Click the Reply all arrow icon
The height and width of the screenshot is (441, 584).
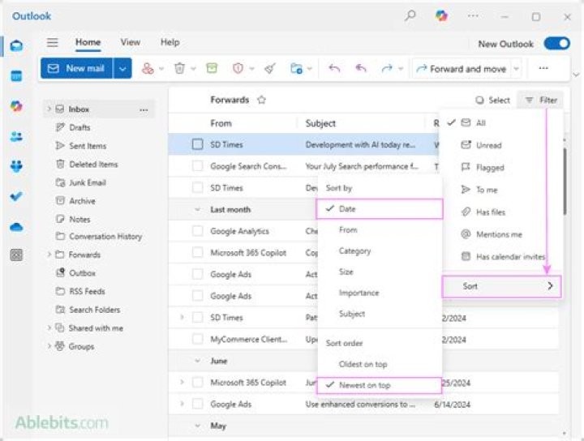[x=360, y=68]
